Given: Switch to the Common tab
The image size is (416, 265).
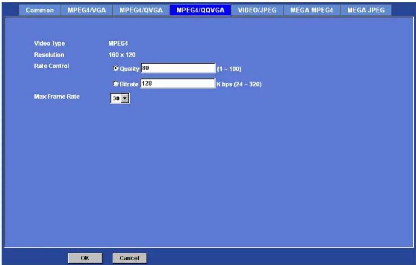Looking at the screenshot, I should (x=40, y=10).
